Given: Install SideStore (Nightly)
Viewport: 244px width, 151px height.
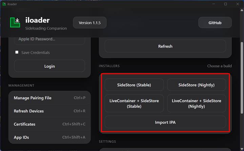Looking at the screenshot, I should pyautogui.click(x=196, y=85).
